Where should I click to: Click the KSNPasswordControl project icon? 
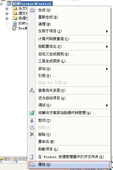click(9, 4)
